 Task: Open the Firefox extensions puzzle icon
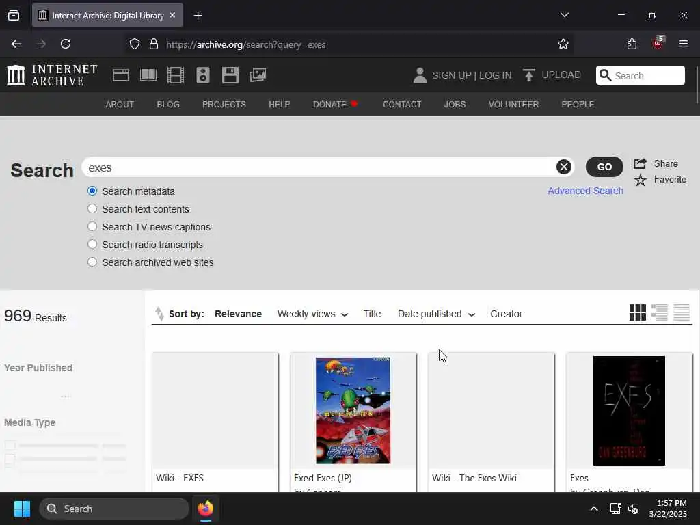point(632,44)
